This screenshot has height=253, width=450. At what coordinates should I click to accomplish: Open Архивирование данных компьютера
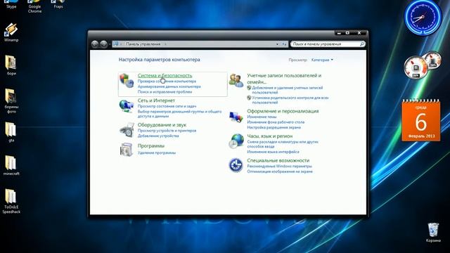(x=169, y=86)
